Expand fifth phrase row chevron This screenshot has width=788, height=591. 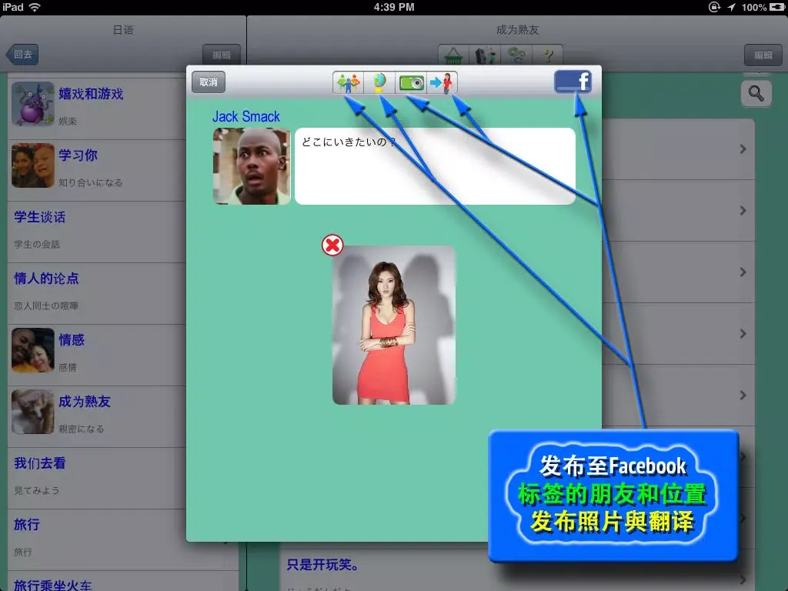pyautogui.click(x=743, y=395)
